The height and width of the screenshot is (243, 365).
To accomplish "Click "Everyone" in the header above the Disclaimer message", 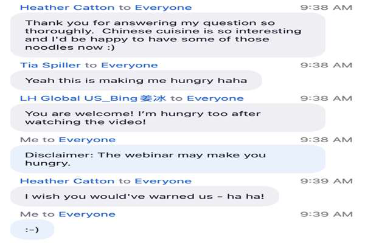I will click(87, 140).
